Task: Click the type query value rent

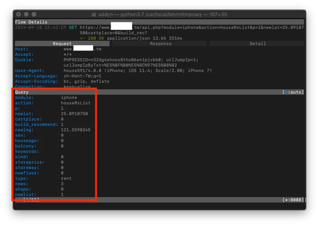Action: (66, 179)
